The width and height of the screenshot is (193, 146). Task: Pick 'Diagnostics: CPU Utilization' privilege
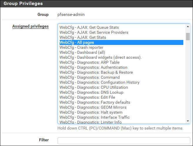tap(94, 87)
